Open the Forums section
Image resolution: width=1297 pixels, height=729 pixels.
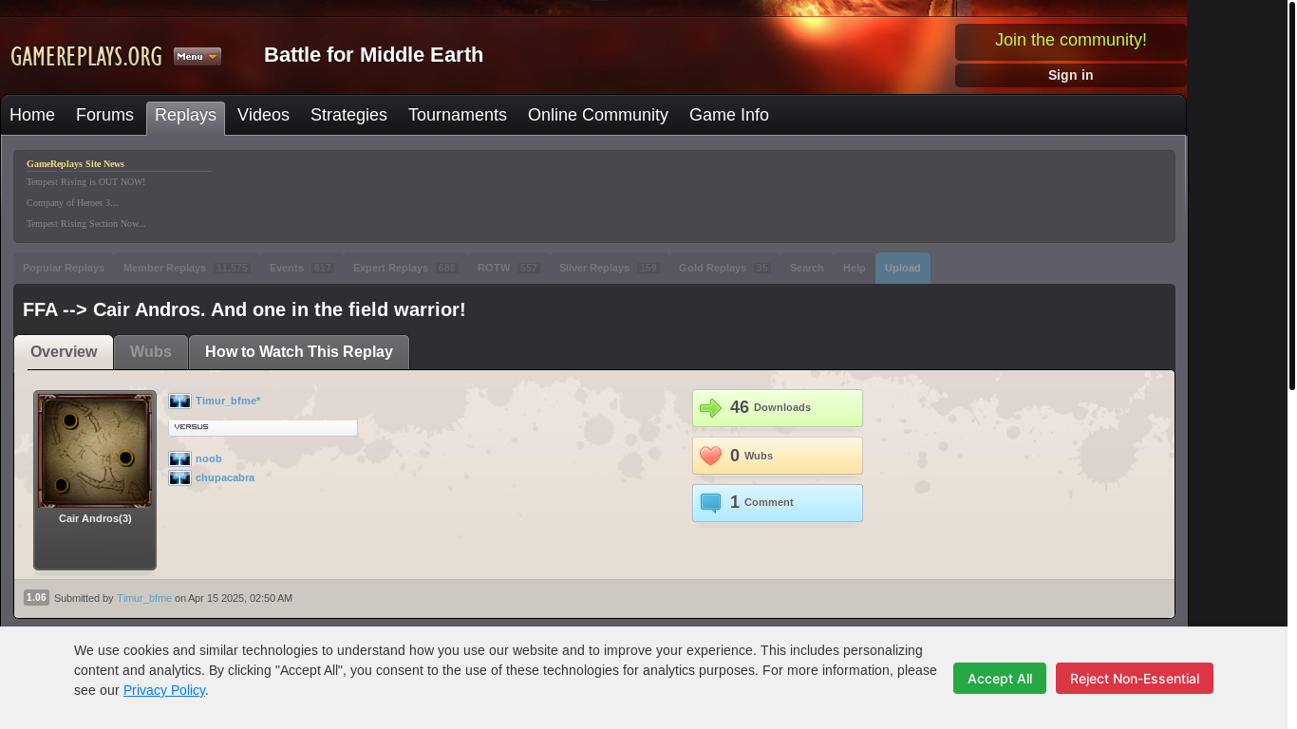(x=104, y=116)
